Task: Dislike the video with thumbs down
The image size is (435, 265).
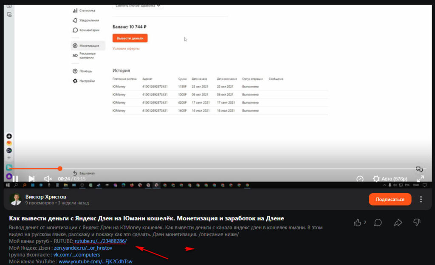Action: tap(417, 222)
